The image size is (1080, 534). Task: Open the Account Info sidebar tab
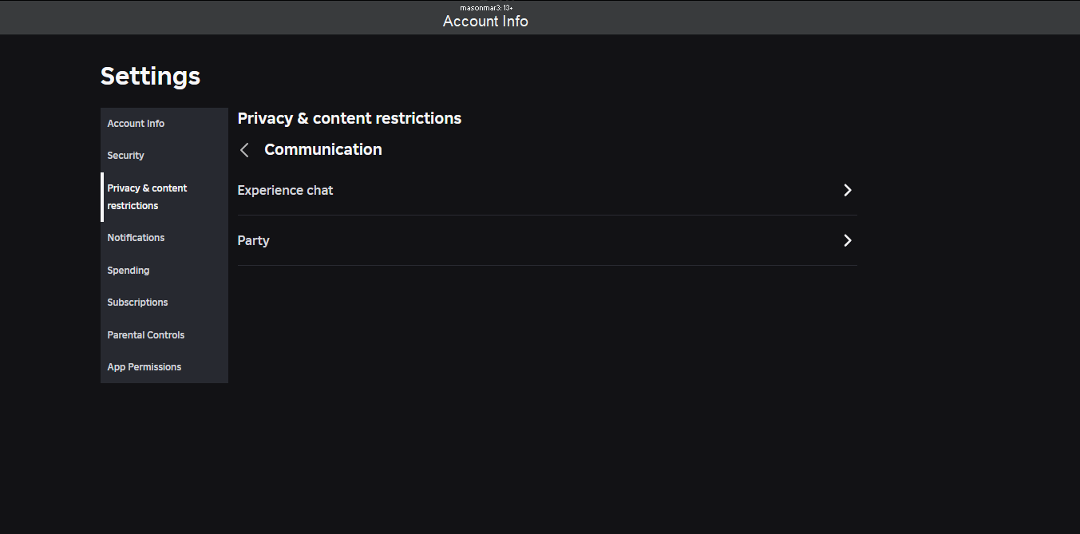136,124
